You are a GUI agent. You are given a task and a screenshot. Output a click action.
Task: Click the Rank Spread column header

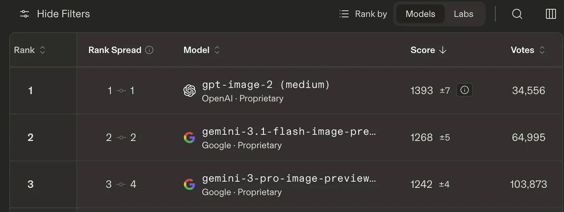(115, 50)
